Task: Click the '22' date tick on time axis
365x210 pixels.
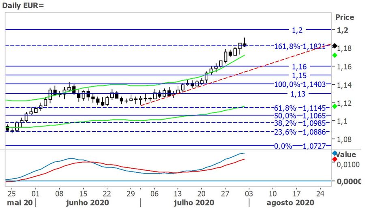Action: click(107, 193)
